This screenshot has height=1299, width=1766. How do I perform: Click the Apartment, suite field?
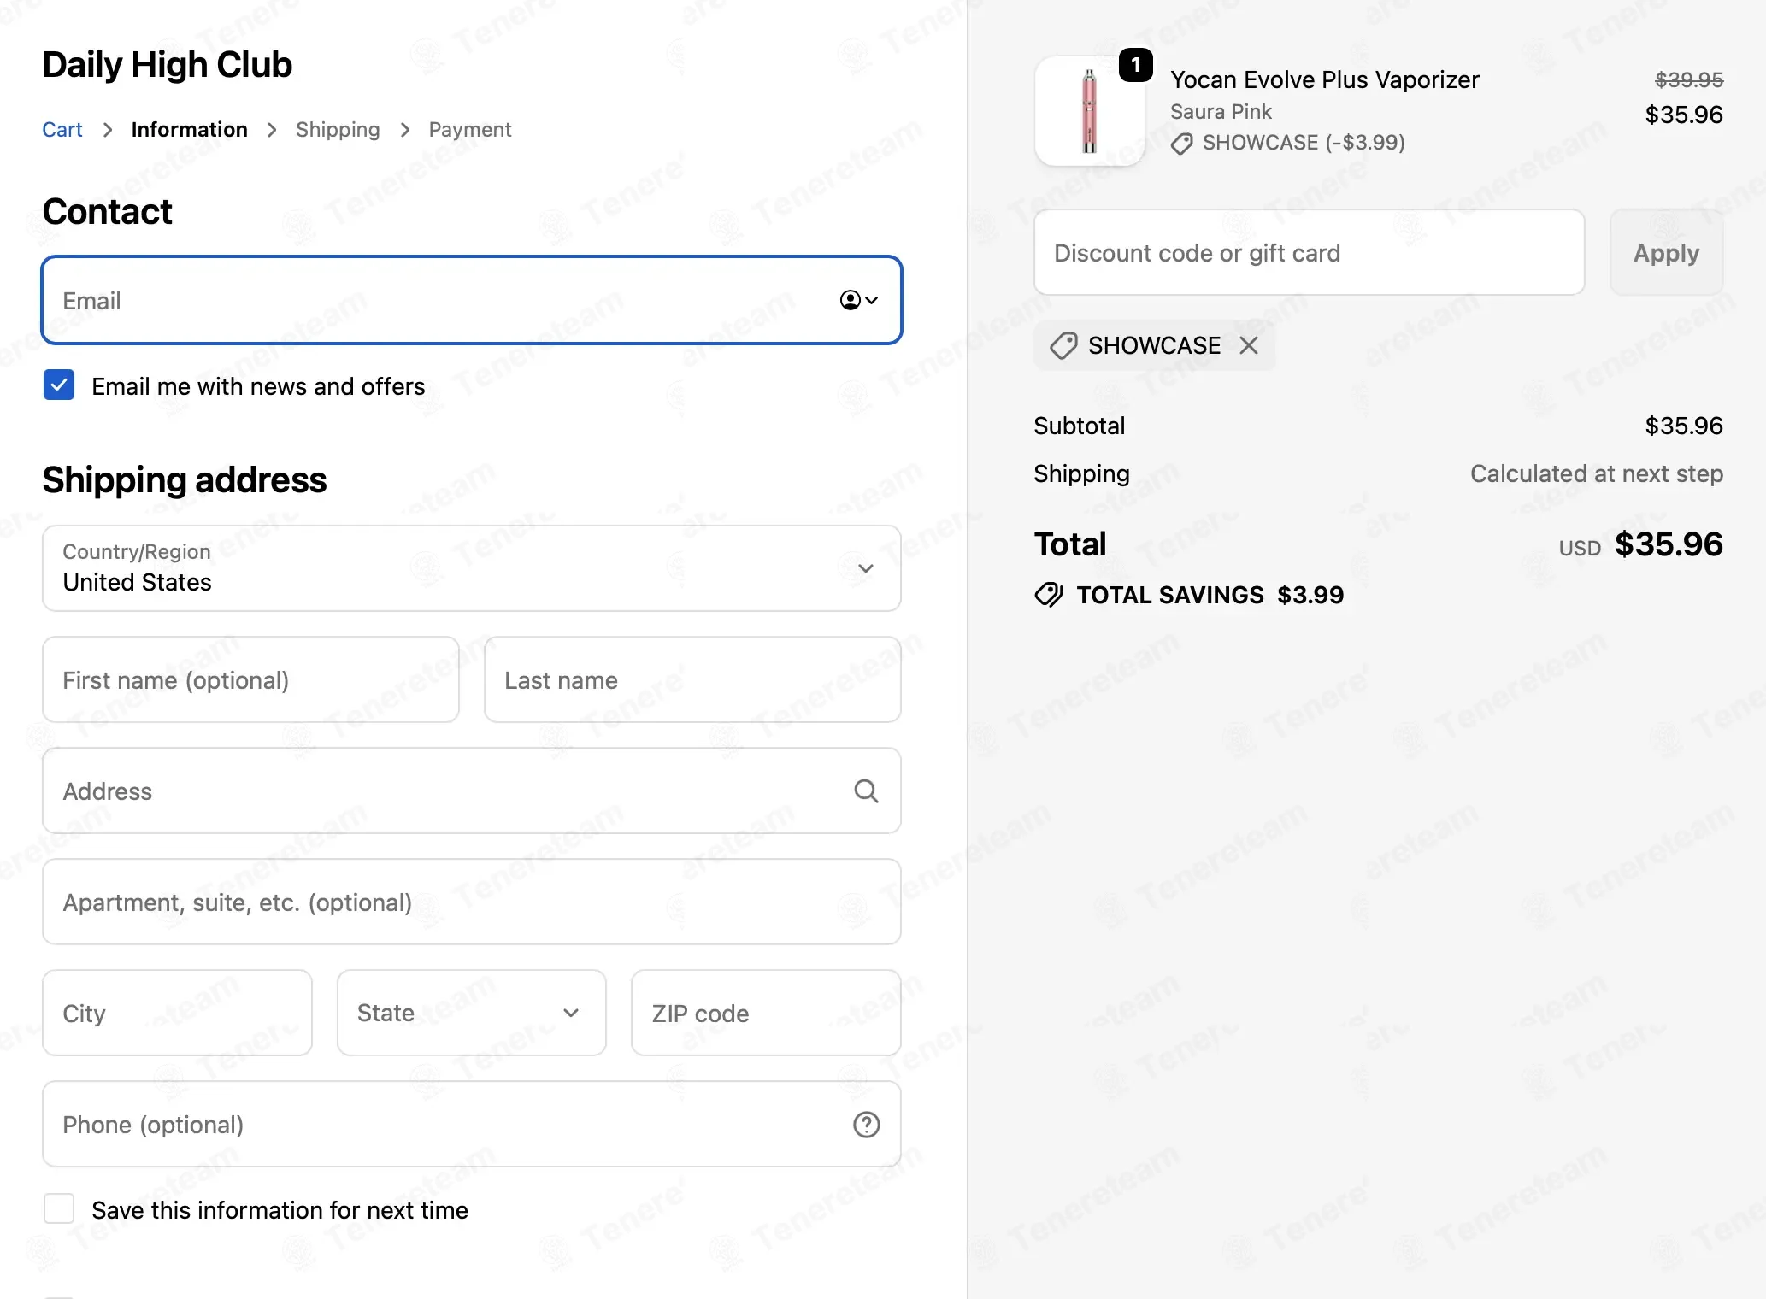click(x=472, y=902)
